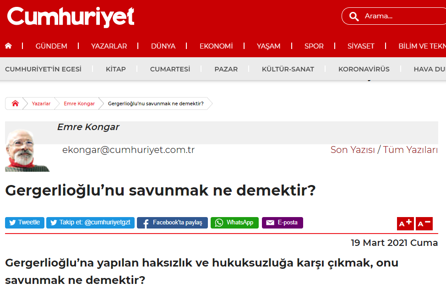Select KÜLTÜR-SANAT in the secondary navigation
The image size is (446, 294).
click(288, 69)
